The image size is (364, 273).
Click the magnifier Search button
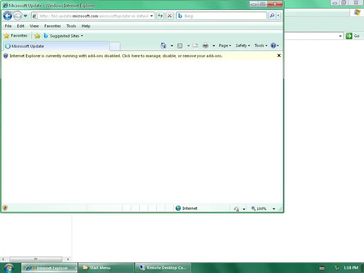tap(272, 16)
